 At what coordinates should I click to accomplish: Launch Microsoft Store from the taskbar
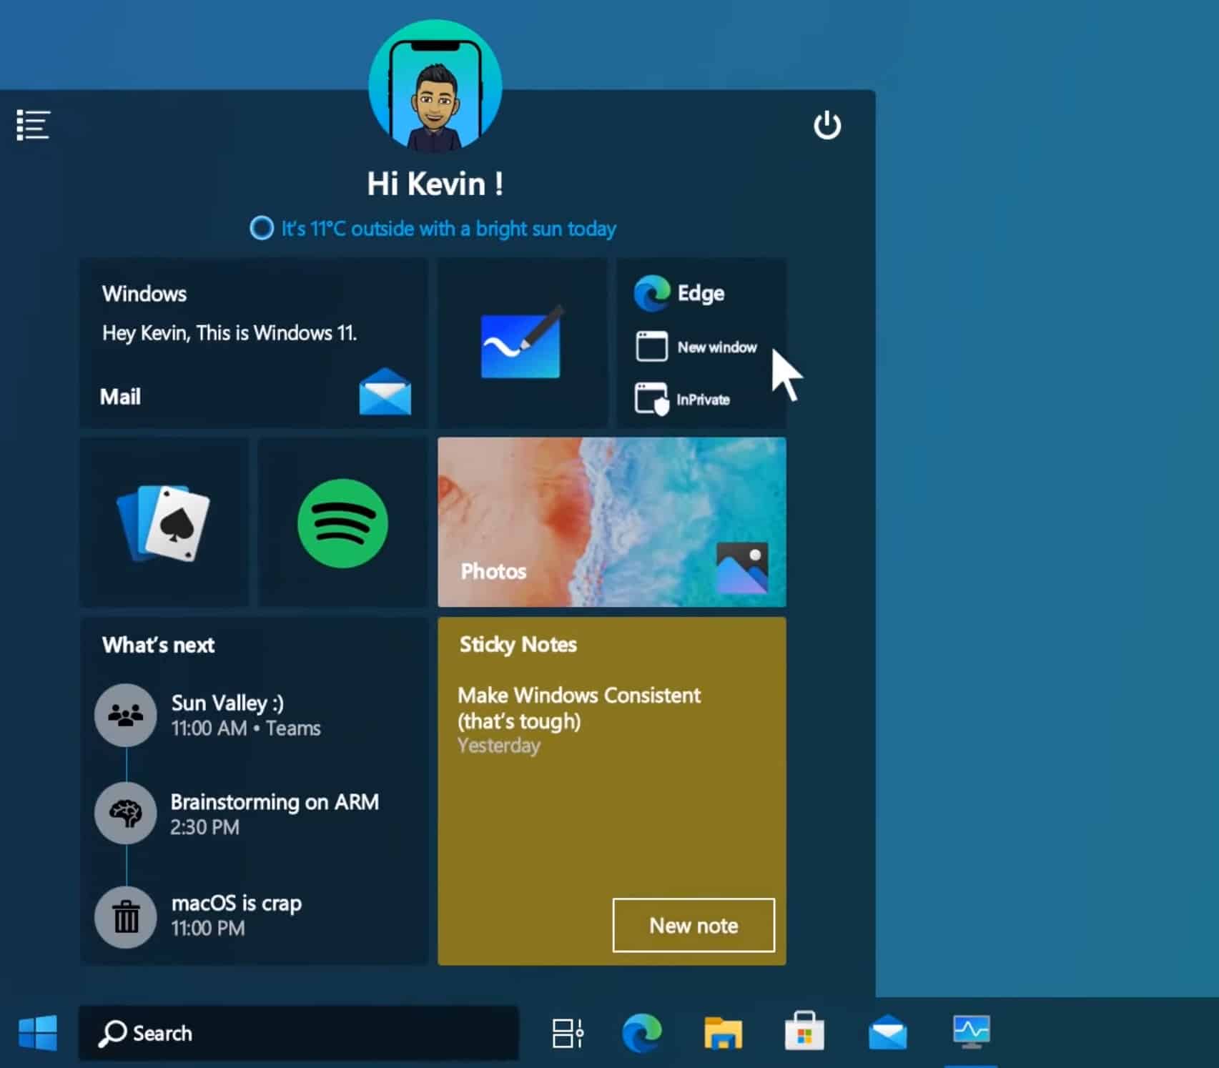click(x=804, y=1033)
